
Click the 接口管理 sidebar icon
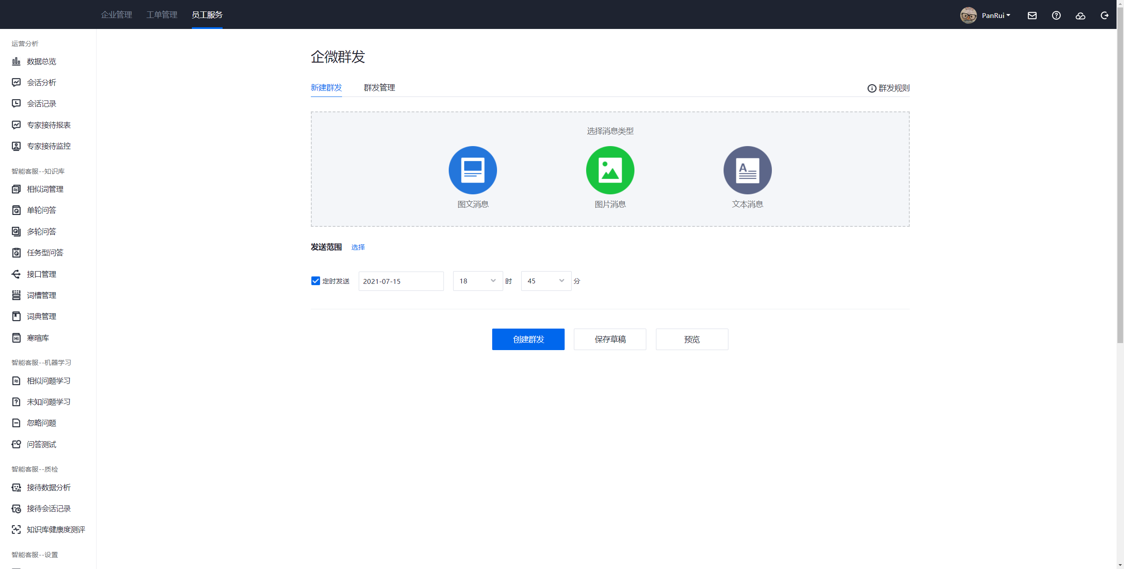click(16, 274)
